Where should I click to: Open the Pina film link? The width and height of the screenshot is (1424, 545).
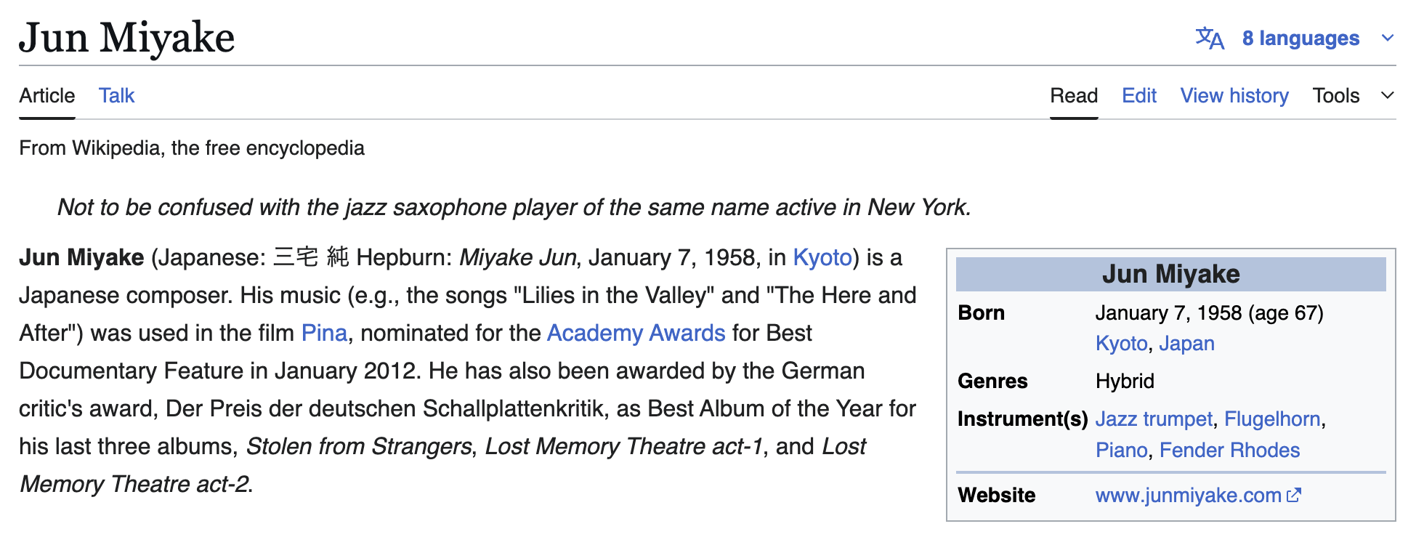[324, 333]
